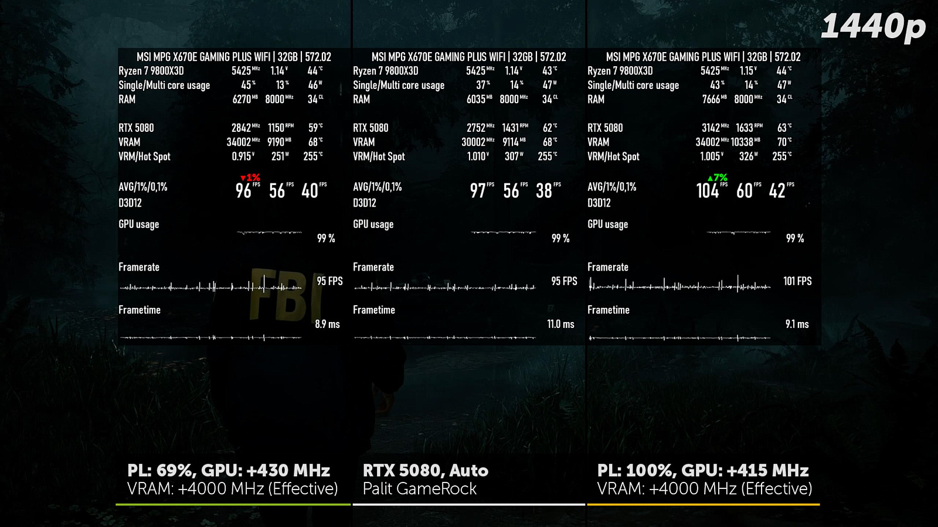Click the 1.005 V GPU voltage value
Viewport: 938px width, 527px height.
712,156
